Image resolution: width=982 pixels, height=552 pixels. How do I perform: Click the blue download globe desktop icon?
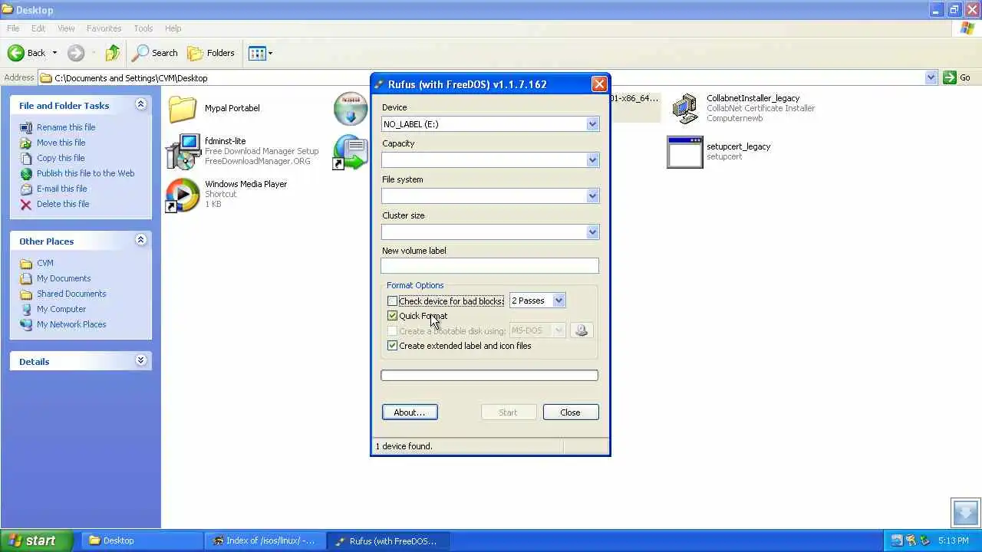351,109
